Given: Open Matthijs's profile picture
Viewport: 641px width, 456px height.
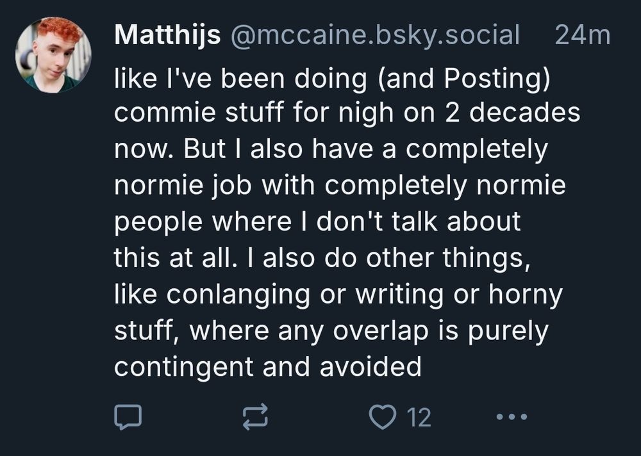Looking at the screenshot, I should pos(53,54).
